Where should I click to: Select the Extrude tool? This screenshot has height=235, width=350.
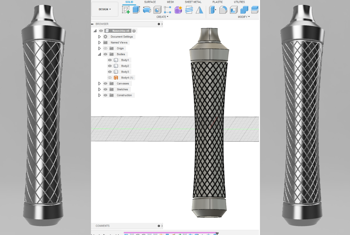136,10
